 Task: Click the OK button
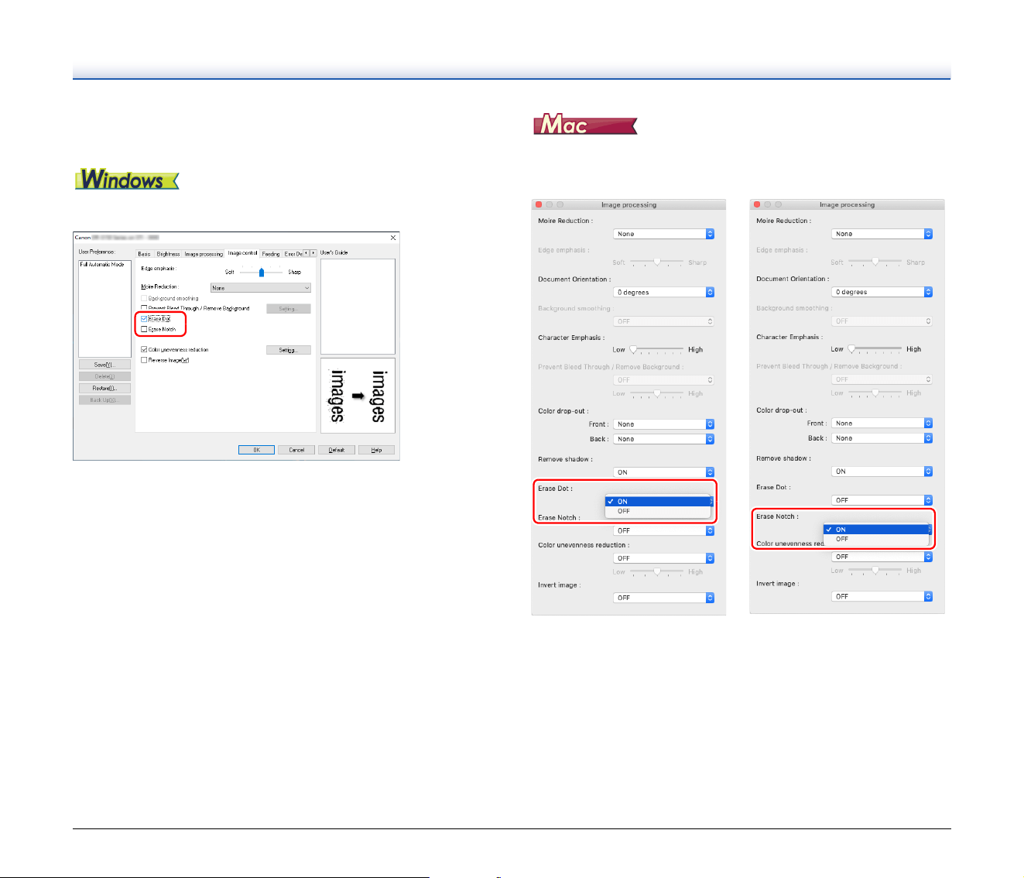click(x=256, y=450)
